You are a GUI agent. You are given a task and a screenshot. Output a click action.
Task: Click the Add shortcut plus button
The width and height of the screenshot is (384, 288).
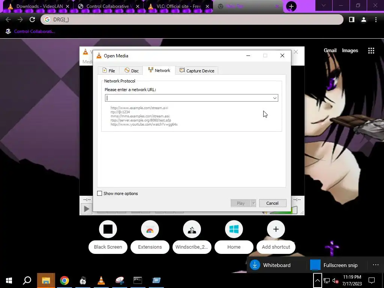pos(276,229)
